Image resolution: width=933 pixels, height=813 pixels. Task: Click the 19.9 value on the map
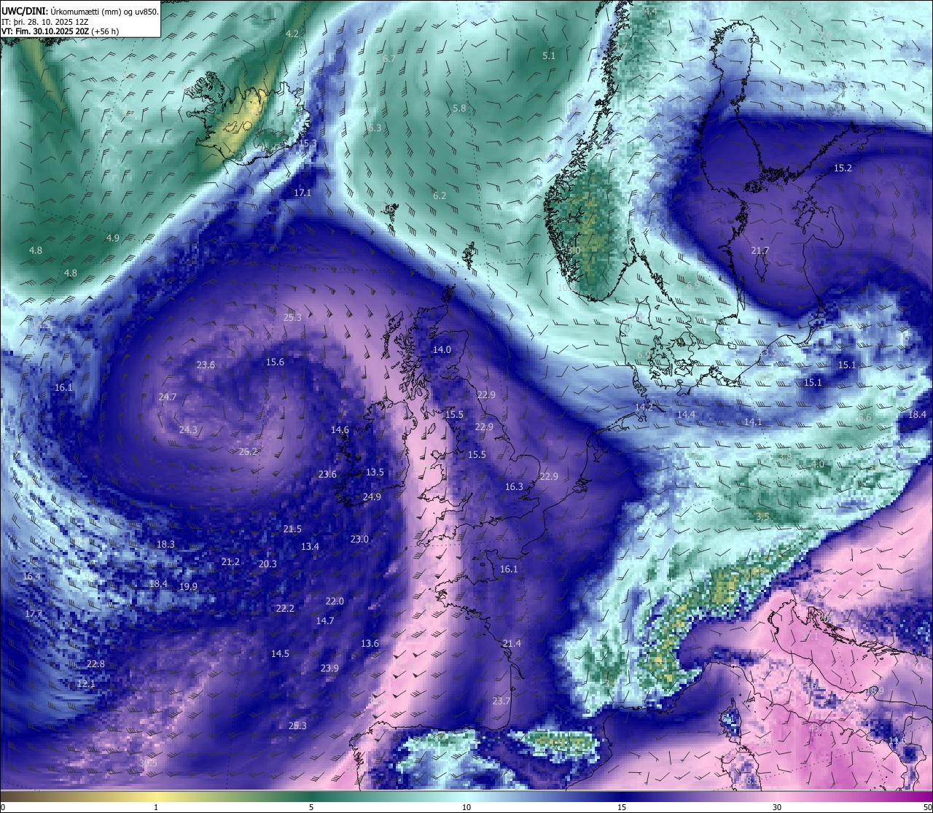(x=188, y=586)
